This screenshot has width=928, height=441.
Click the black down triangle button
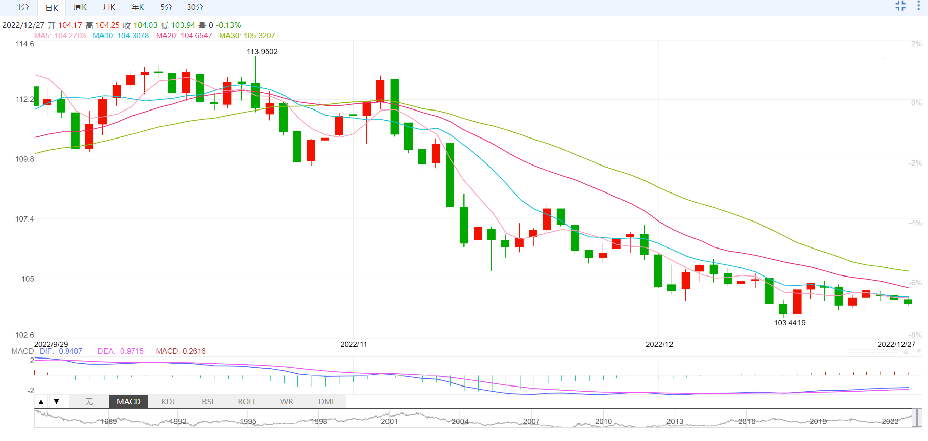(57, 402)
